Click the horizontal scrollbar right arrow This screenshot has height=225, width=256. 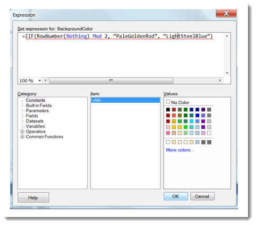220,80
